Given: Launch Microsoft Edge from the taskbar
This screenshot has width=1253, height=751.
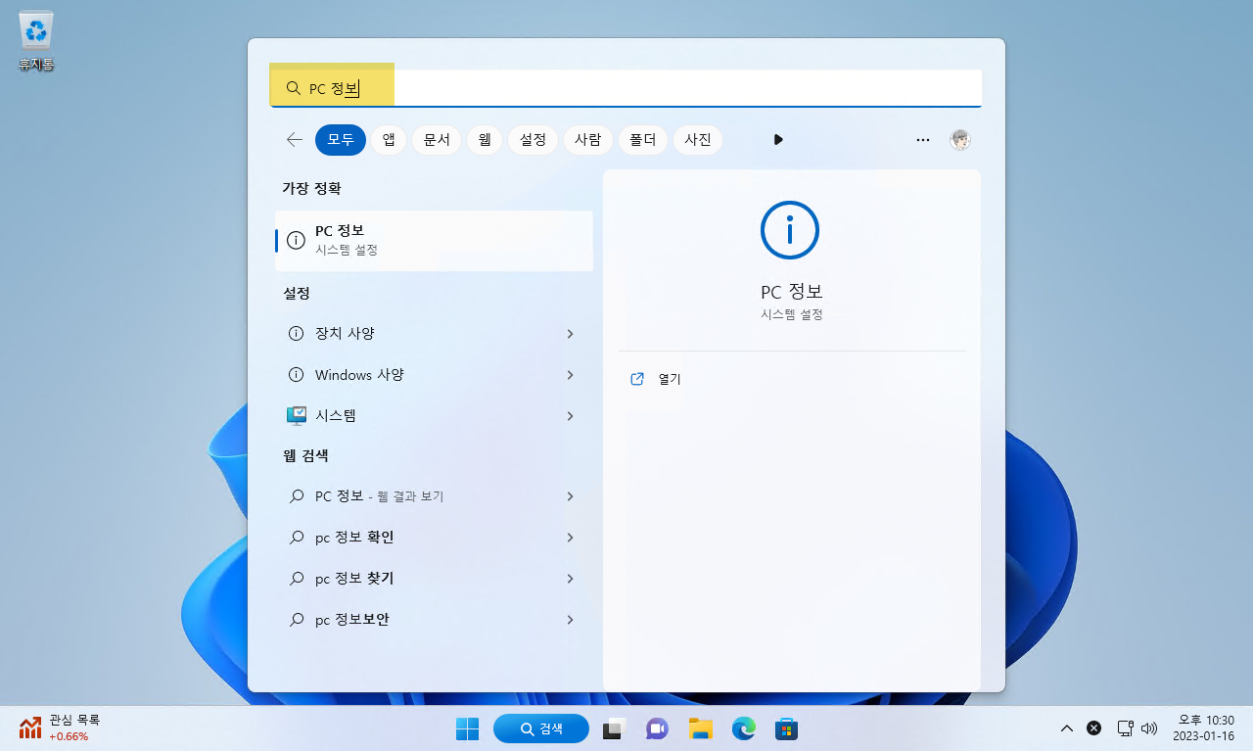Looking at the screenshot, I should tap(744, 728).
